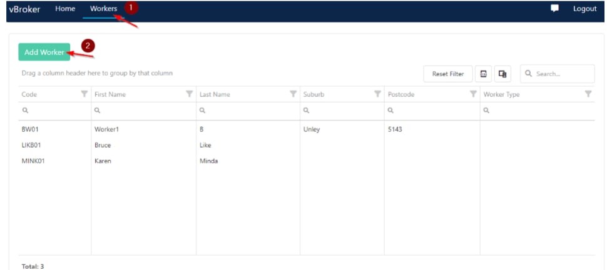Open the Last Name column filter icon

coord(293,94)
